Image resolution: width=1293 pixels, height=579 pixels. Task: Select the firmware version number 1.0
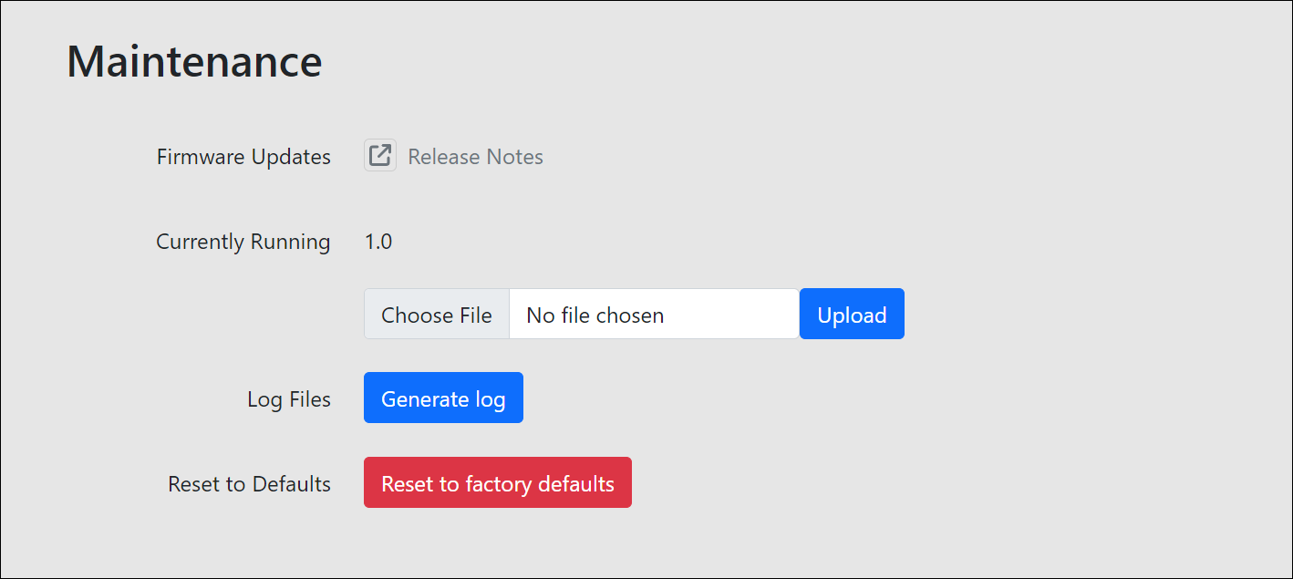[378, 242]
